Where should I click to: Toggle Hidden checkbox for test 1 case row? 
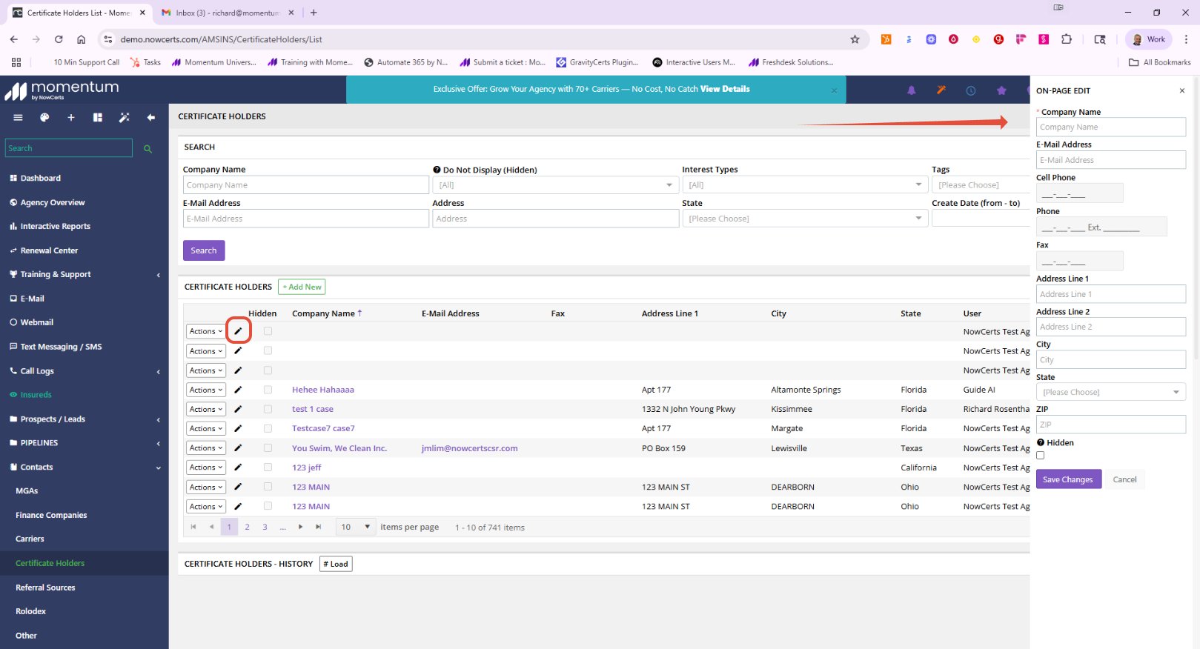coord(268,409)
